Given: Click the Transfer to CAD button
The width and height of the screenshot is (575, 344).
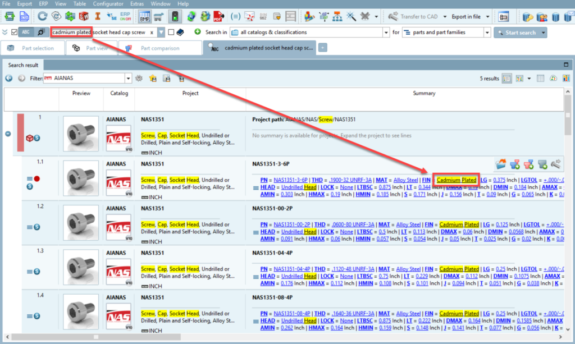Looking at the screenshot, I should (413, 16).
